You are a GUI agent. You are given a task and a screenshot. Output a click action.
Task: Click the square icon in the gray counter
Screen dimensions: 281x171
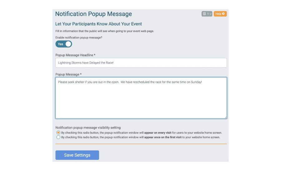coord(204,14)
